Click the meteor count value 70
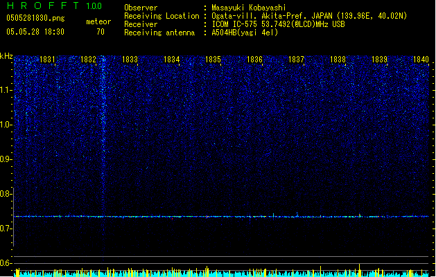This screenshot has height=277, width=436. (101, 32)
